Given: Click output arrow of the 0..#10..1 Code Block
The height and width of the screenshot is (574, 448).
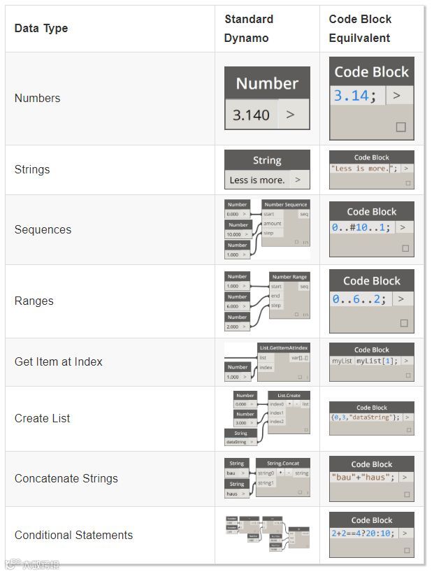Looking at the screenshot, I should click(x=403, y=227).
